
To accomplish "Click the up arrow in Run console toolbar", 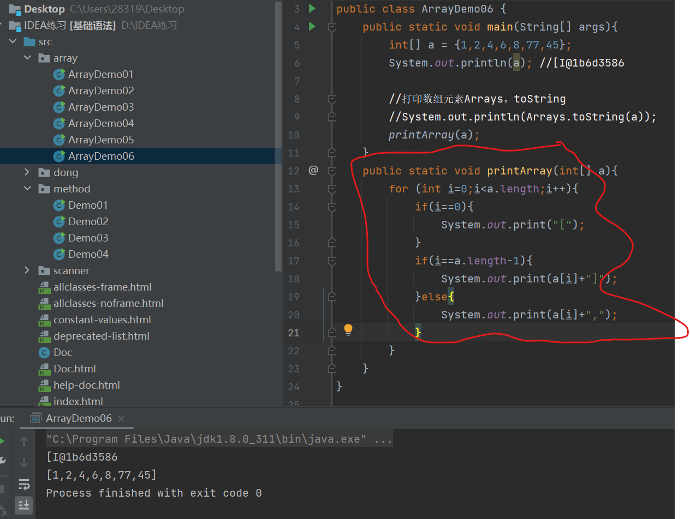I will coord(24,442).
